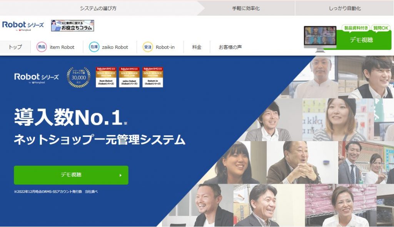Viewport: 394px width, 227px height.
Task: Open the zaiko Robot menu link
Action: pos(115,47)
